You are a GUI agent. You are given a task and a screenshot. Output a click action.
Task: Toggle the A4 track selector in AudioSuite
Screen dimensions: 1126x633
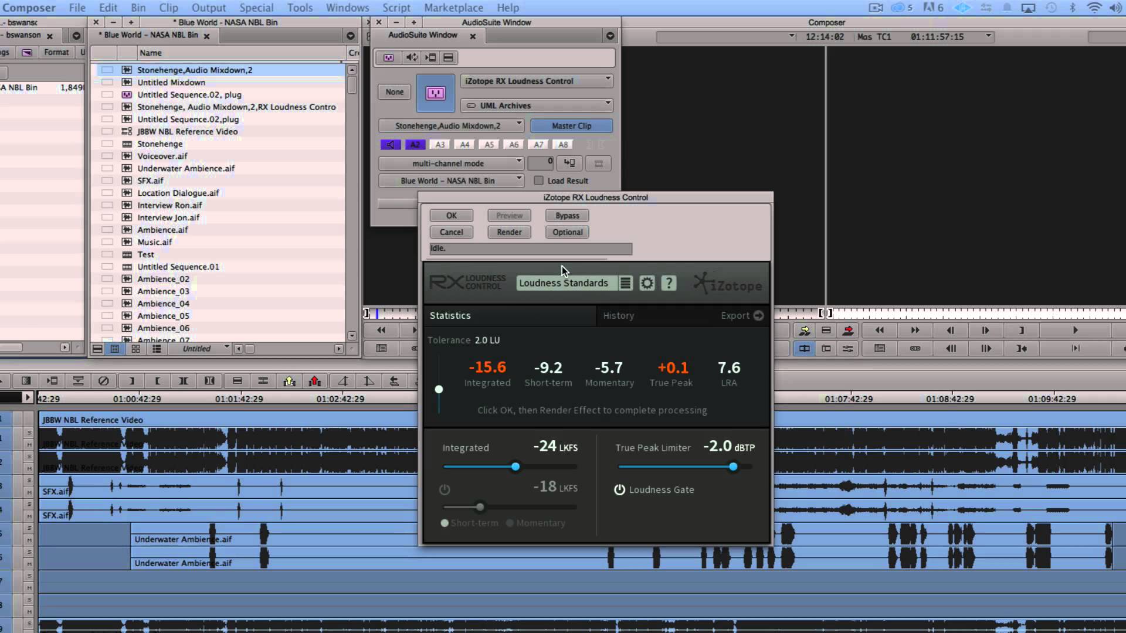464,144
